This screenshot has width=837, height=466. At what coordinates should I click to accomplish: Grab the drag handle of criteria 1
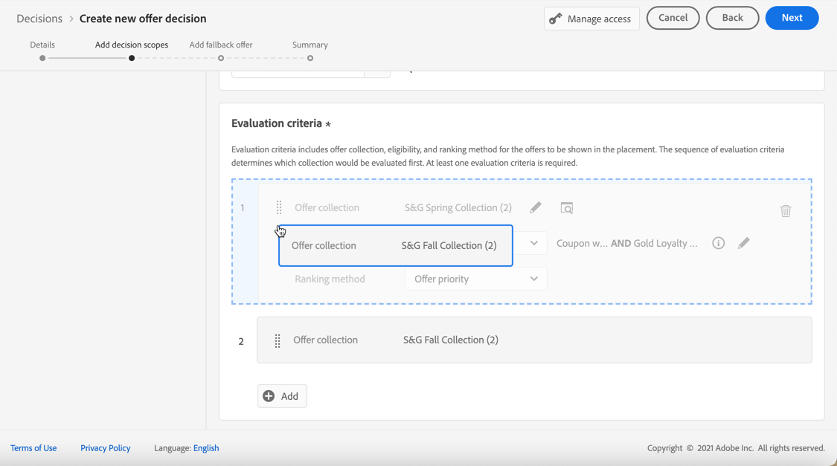point(279,207)
